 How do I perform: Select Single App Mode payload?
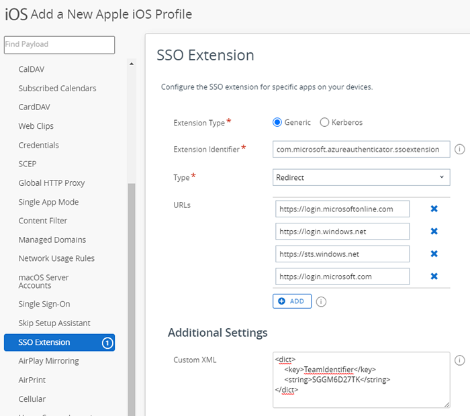[x=48, y=202]
